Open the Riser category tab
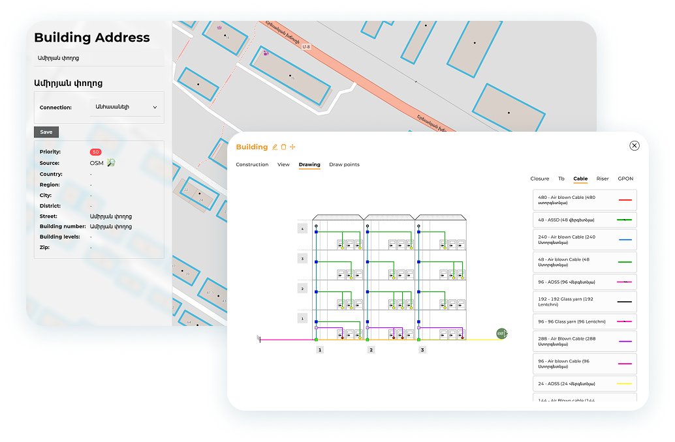Image resolution: width=675 pixels, height=442 pixels. coord(602,179)
